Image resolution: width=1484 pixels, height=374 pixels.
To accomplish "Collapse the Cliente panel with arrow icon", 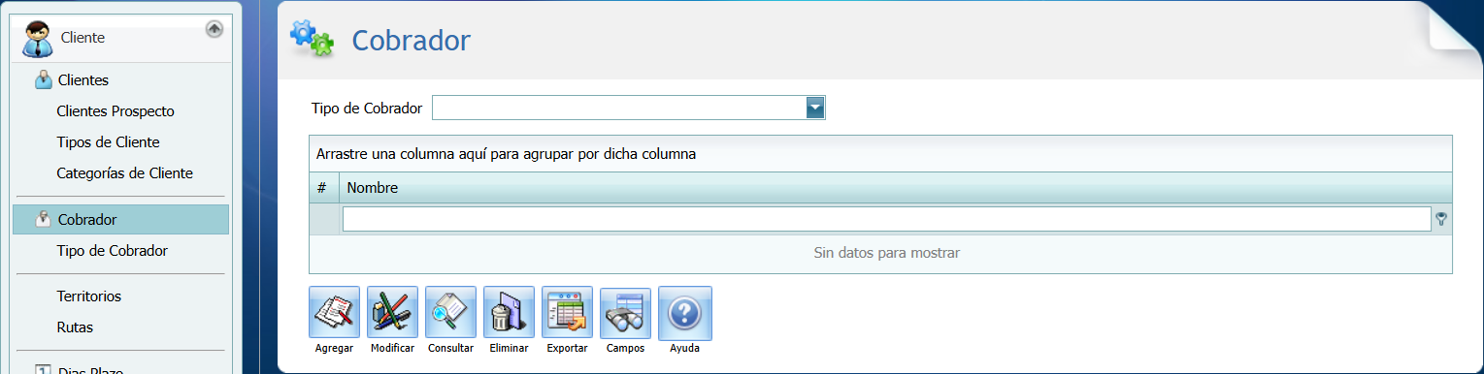I will (x=214, y=30).
